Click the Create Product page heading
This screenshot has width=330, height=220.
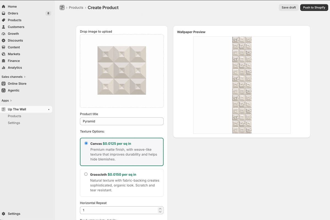pyautogui.click(x=103, y=7)
